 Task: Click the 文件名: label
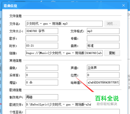point(15,24)
